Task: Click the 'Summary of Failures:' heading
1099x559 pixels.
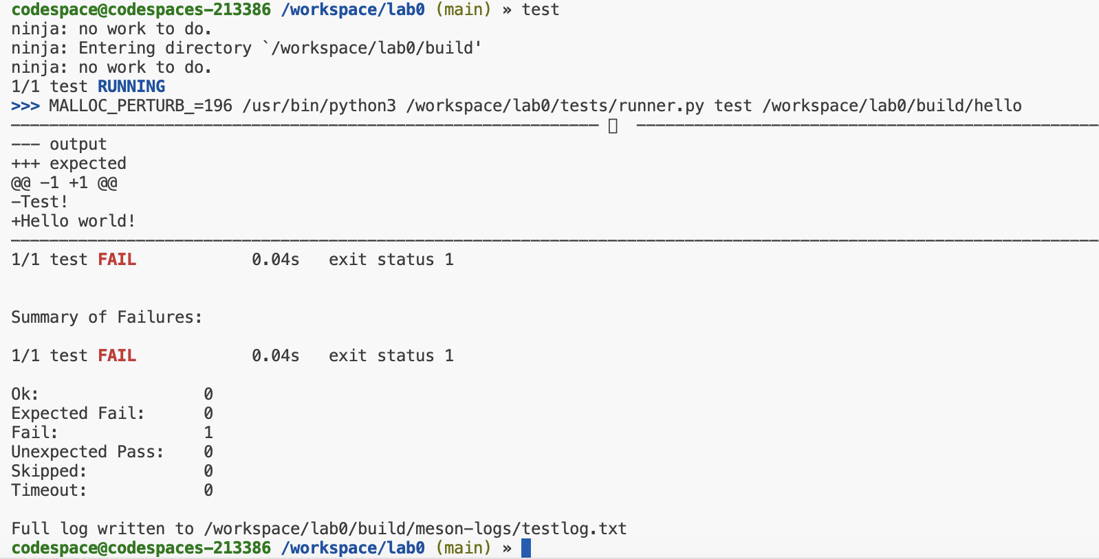Action: coord(107,317)
